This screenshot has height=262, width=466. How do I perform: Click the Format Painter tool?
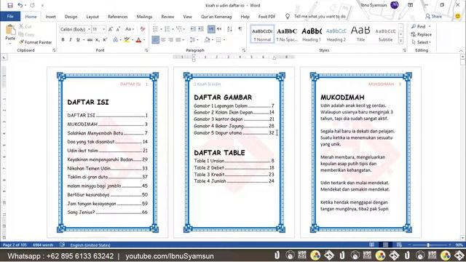pyautogui.click(x=35, y=42)
